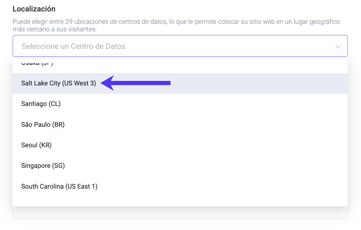Choose Singapore (SG) as location
The width and height of the screenshot is (361, 230).
pyautogui.click(x=43, y=166)
